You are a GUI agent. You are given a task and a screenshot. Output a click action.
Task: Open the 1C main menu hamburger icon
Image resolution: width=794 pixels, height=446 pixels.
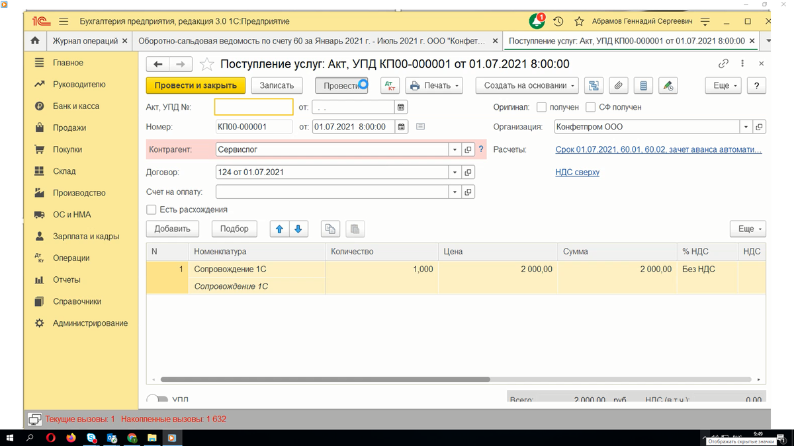pos(64,21)
